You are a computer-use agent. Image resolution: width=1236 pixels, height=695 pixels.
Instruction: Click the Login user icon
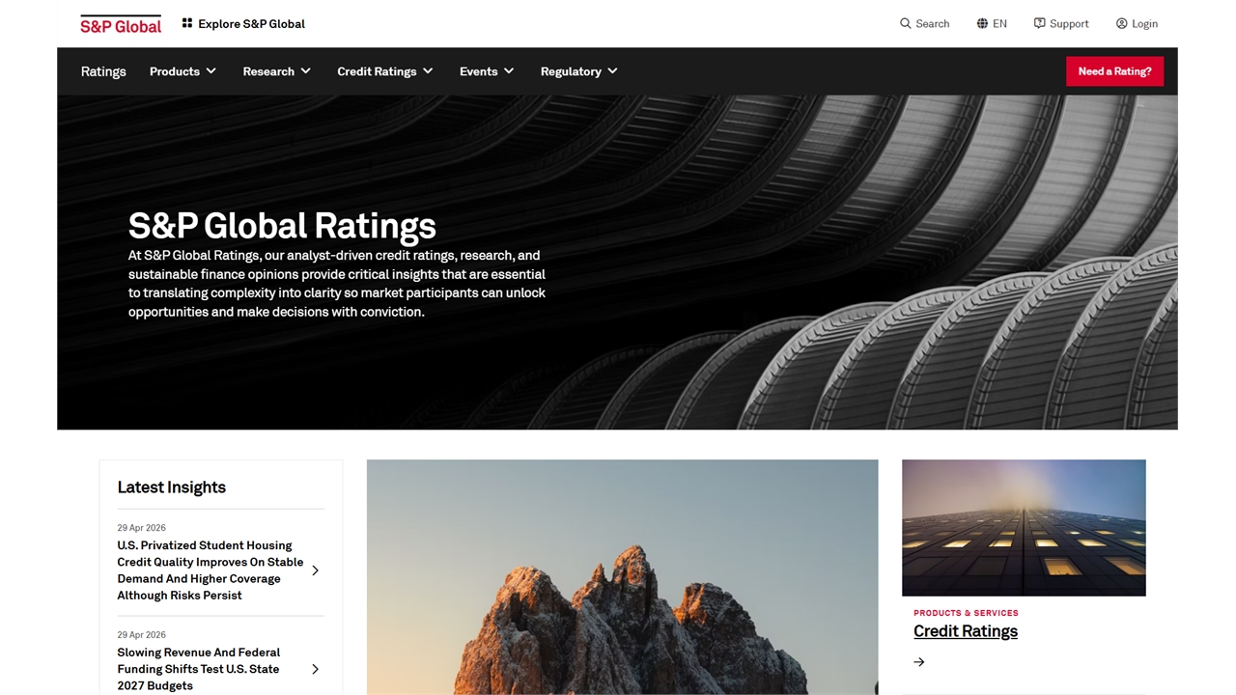1121,23
